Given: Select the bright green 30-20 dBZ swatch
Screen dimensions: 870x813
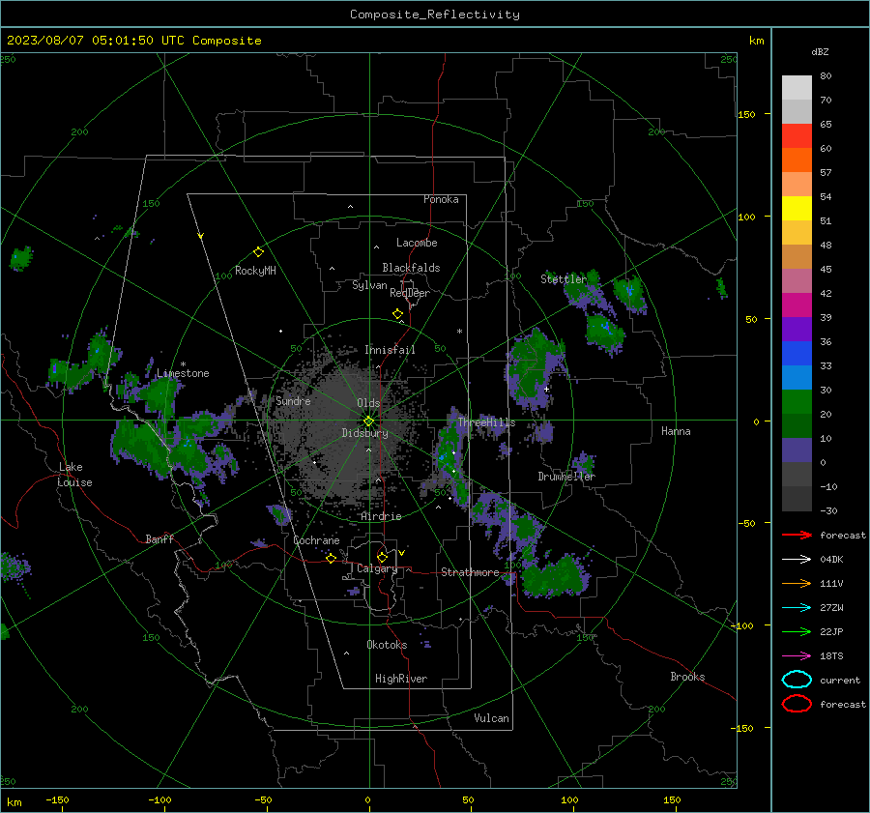Looking at the screenshot, I should [797, 402].
